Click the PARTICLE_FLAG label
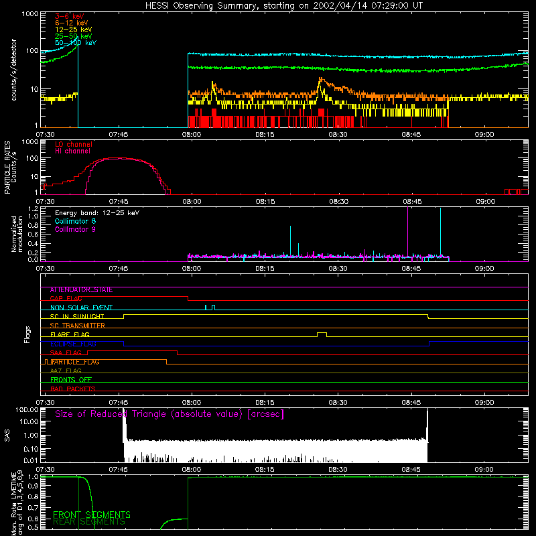 point(75,362)
